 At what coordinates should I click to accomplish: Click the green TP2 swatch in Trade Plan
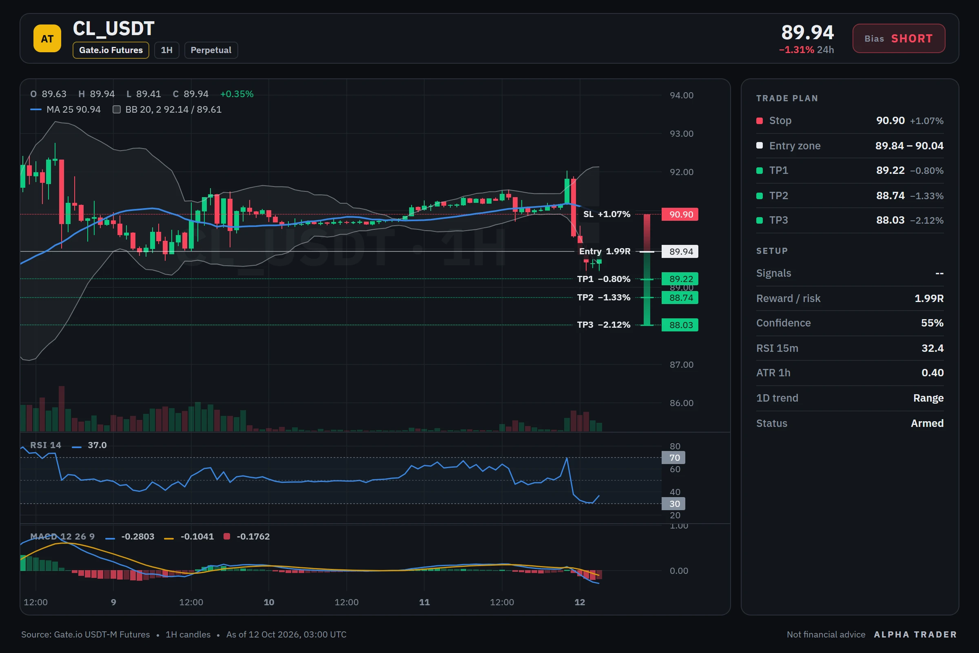click(x=759, y=196)
